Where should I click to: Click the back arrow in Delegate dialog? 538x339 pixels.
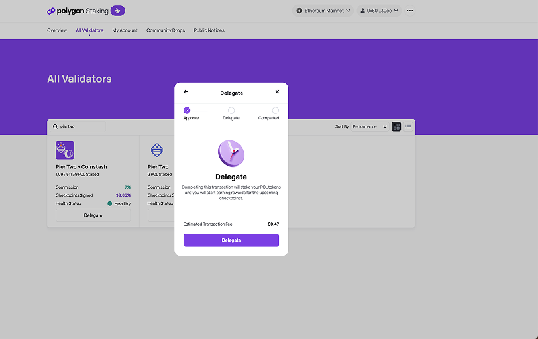click(186, 92)
